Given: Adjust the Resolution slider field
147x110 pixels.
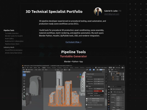Looking at the screenshot, I should click(x=99, y=89).
